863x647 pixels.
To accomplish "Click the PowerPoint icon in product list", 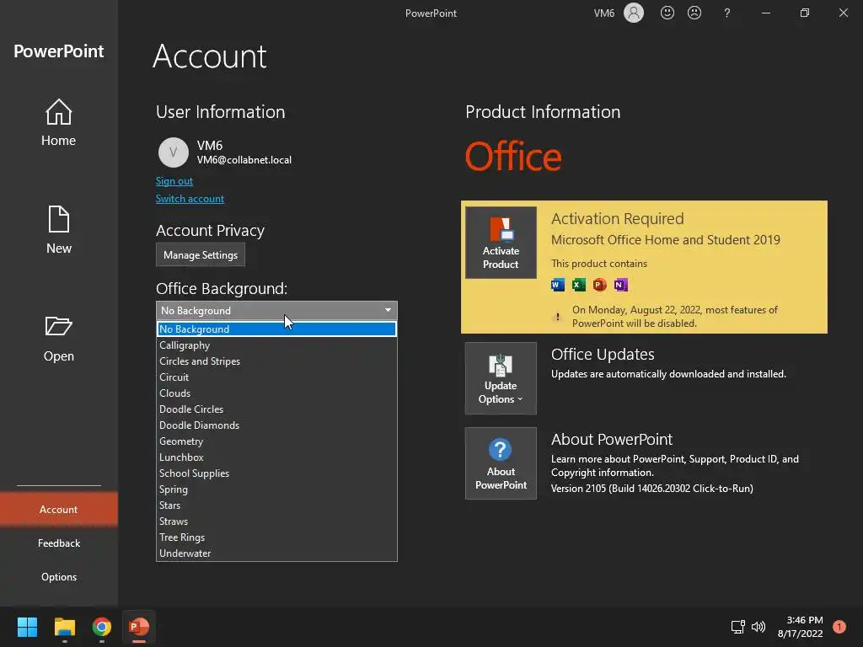I will pos(599,285).
